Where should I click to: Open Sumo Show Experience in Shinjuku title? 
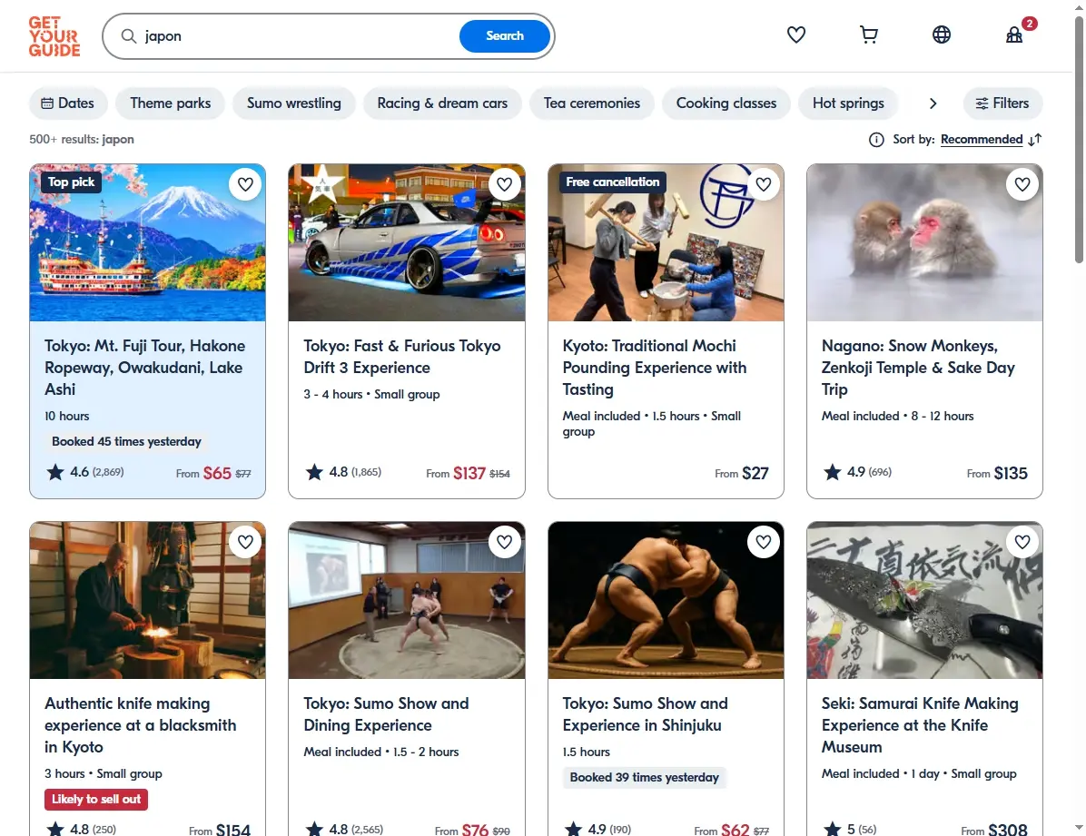pos(645,714)
